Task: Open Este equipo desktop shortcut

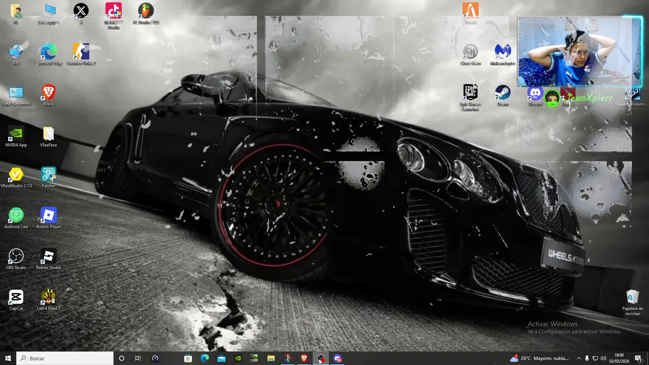Action: [x=49, y=14]
